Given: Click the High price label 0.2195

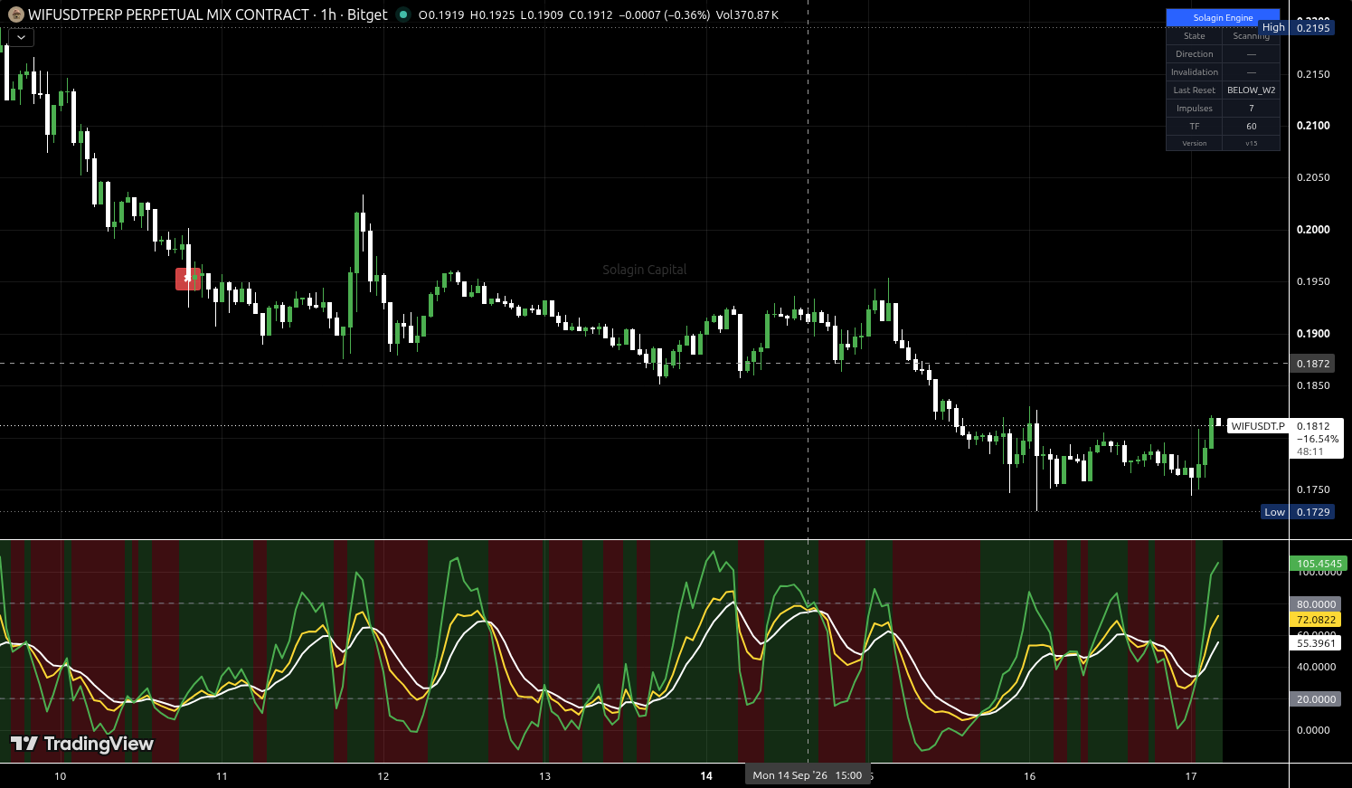Looking at the screenshot, I should pos(1313,28).
